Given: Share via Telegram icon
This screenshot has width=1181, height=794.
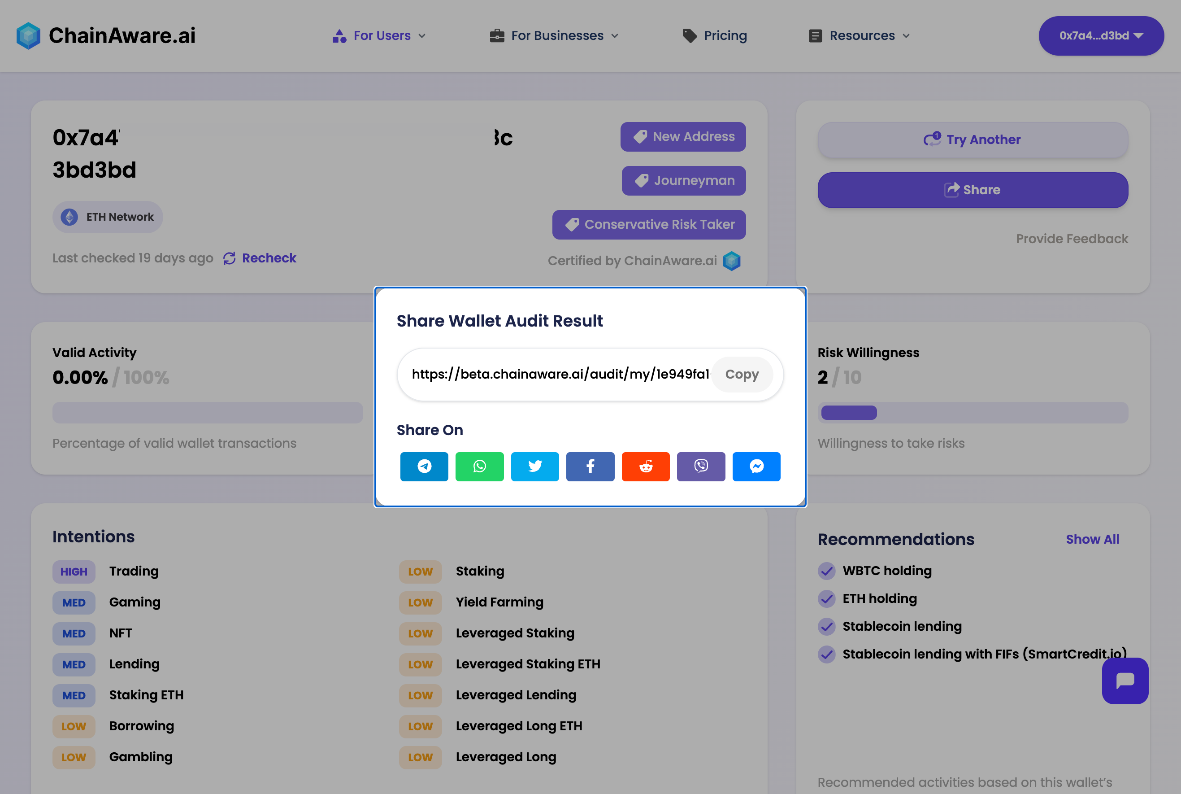Looking at the screenshot, I should 424,467.
